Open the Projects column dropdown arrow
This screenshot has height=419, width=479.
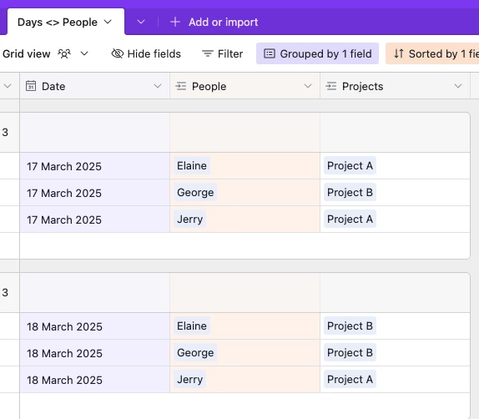coord(458,86)
